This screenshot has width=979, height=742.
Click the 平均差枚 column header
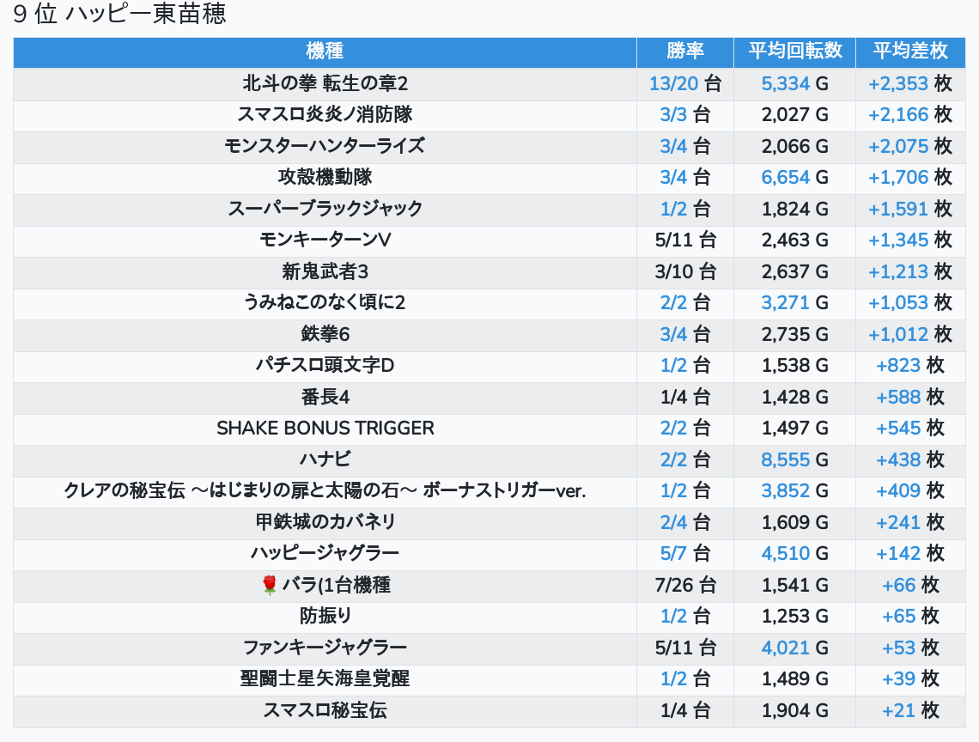tap(909, 51)
